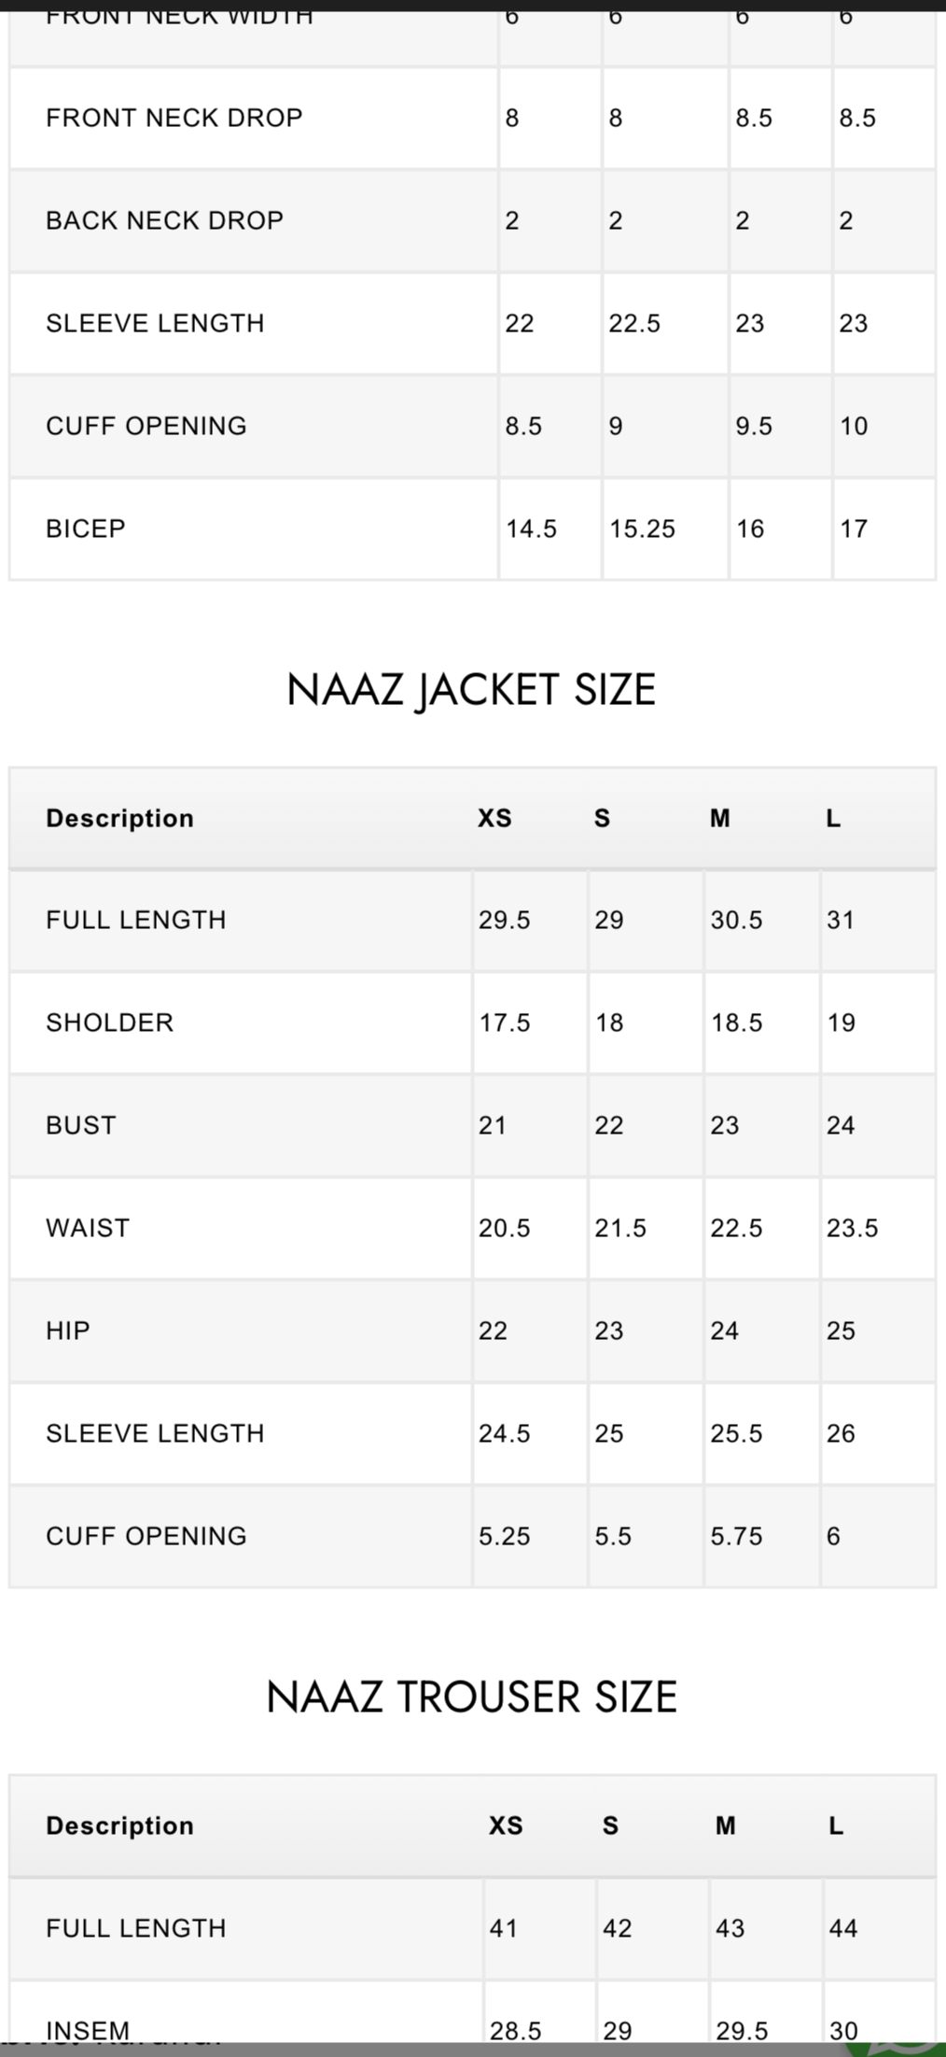Click the NAAZ TROUSER SIZE heading
The image size is (946, 2057).
(x=471, y=1697)
